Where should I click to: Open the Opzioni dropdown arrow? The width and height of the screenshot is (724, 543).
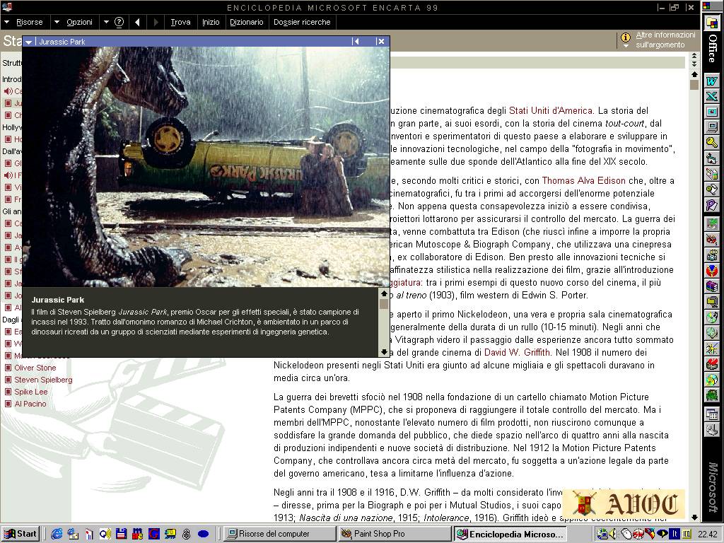pos(57,22)
